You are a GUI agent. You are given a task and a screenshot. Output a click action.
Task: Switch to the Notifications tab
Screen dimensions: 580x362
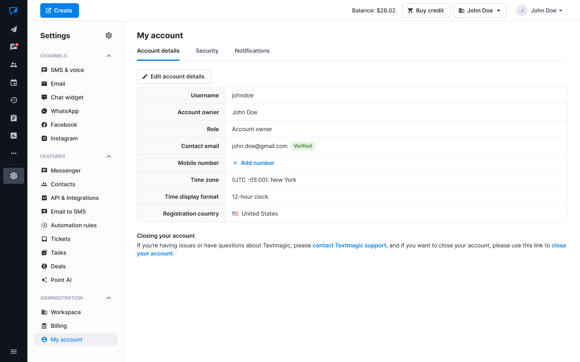tap(252, 51)
